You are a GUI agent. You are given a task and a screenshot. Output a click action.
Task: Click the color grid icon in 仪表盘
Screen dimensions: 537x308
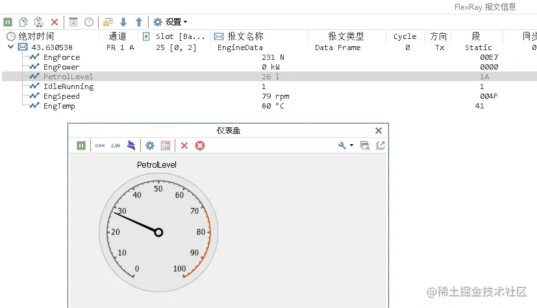[x=166, y=146]
